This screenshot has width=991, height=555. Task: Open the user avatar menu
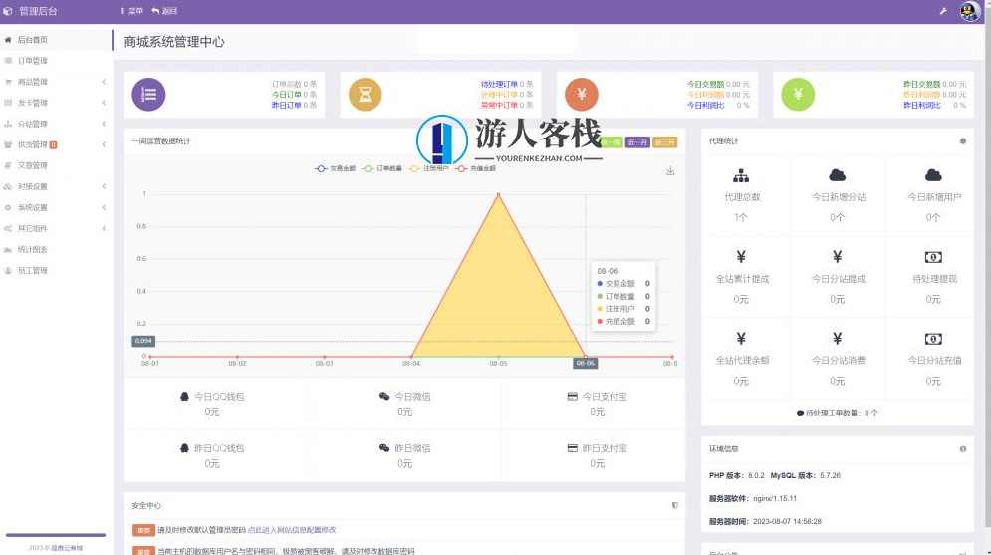pyautogui.click(x=969, y=11)
